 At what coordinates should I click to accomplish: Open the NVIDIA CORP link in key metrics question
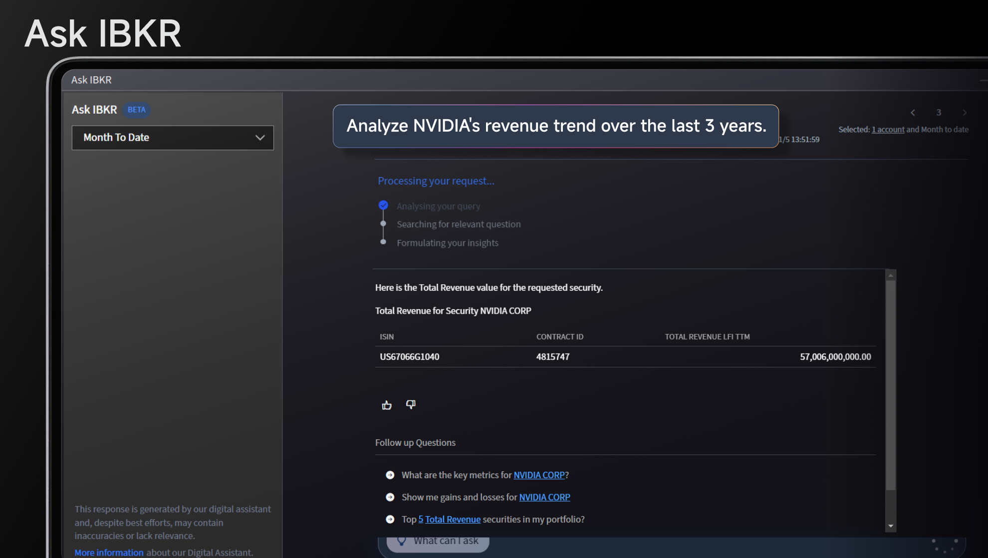539,475
